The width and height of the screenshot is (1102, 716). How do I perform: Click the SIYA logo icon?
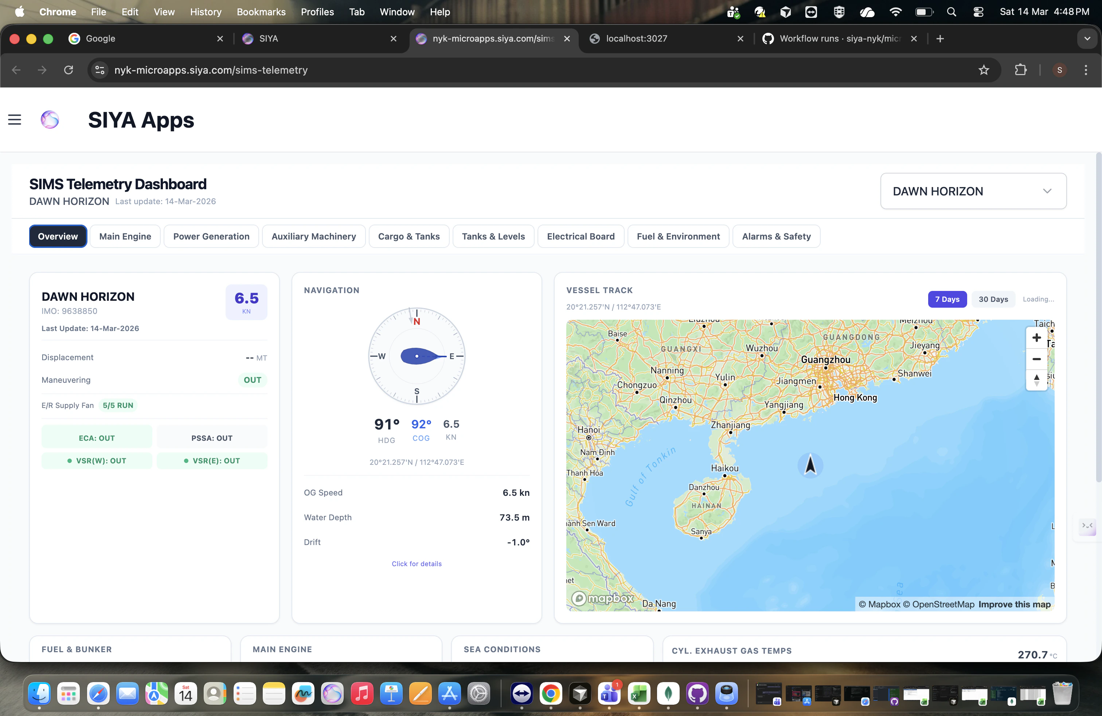[50, 120]
